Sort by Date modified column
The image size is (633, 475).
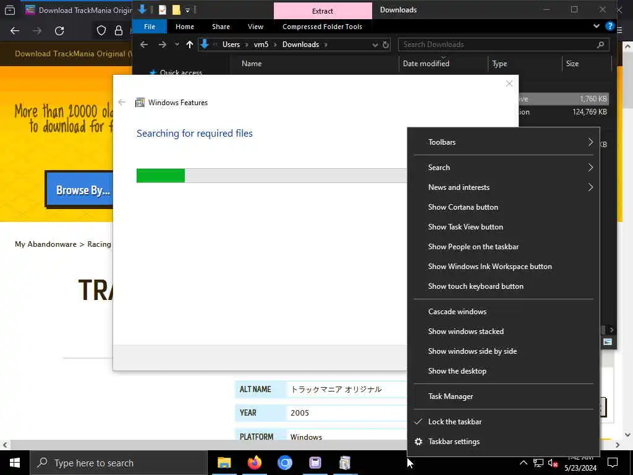(426, 64)
